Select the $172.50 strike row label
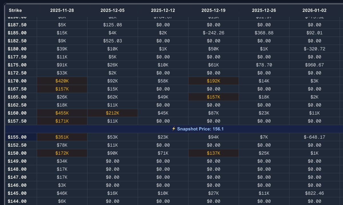The height and width of the screenshot is (205, 343). (18, 73)
